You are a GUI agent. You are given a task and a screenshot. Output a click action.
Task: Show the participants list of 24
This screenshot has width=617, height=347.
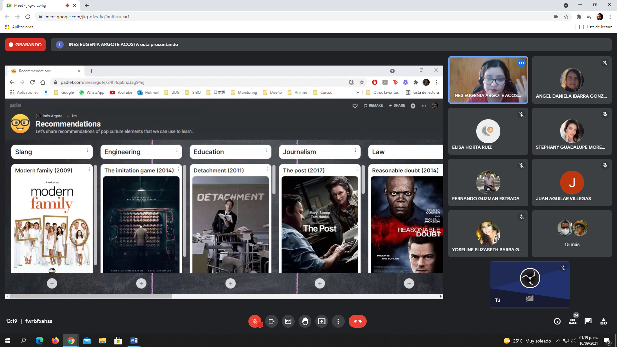click(x=573, y=321)
